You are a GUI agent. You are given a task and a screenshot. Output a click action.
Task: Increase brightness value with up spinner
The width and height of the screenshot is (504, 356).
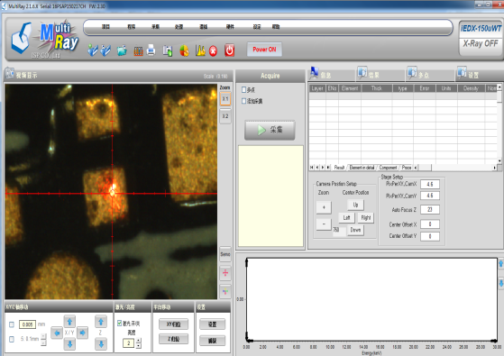tap(139, 341)
